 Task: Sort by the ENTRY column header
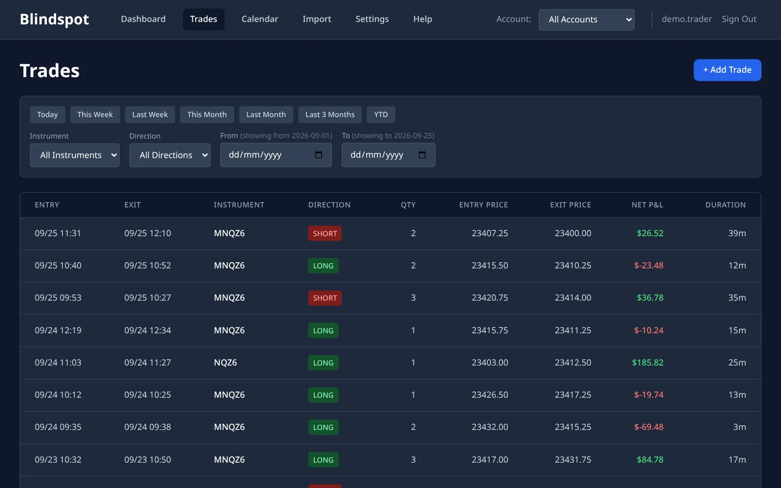pos(47,205)
